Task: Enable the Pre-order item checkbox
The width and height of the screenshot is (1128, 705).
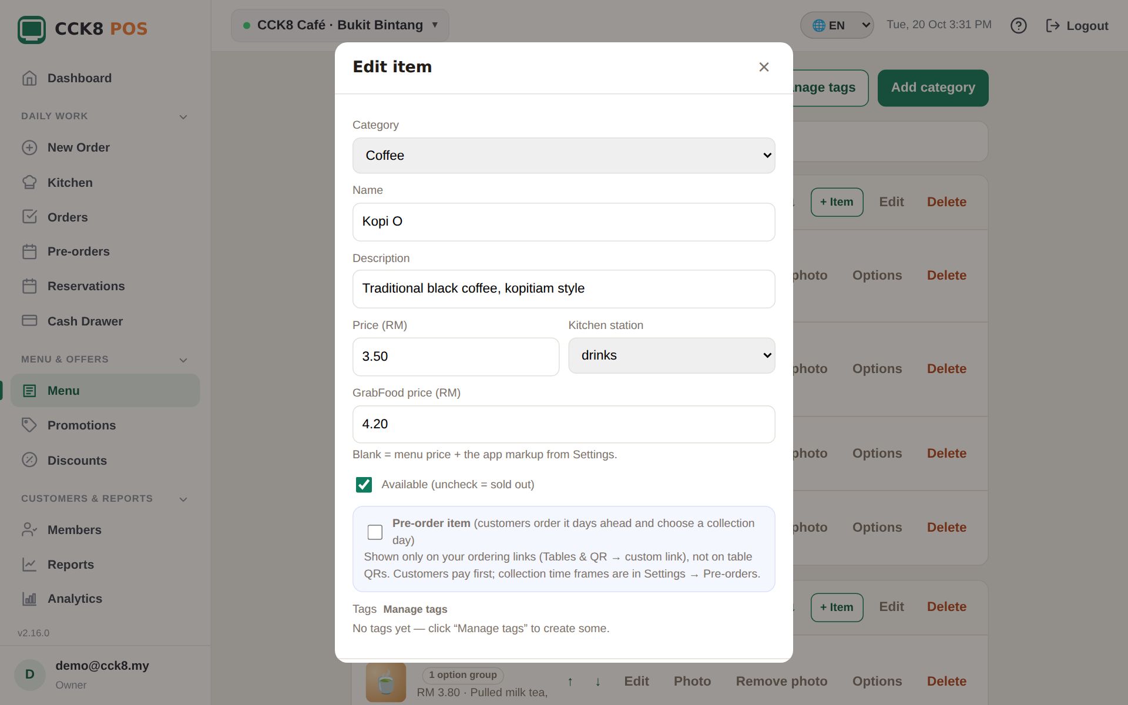Action: pos(375,532)
